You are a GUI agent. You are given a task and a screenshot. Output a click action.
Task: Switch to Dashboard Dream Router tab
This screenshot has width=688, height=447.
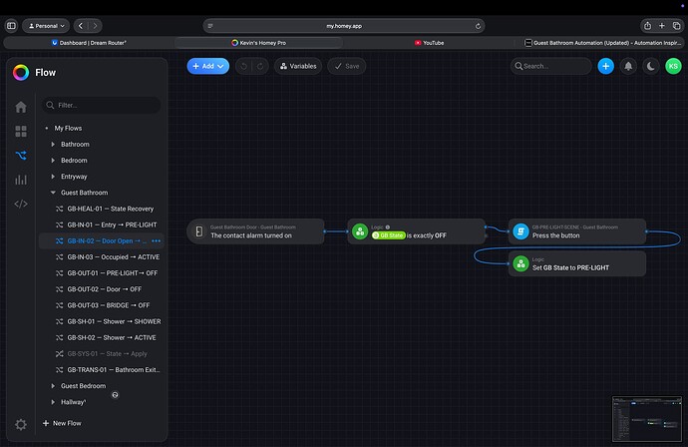89,43
